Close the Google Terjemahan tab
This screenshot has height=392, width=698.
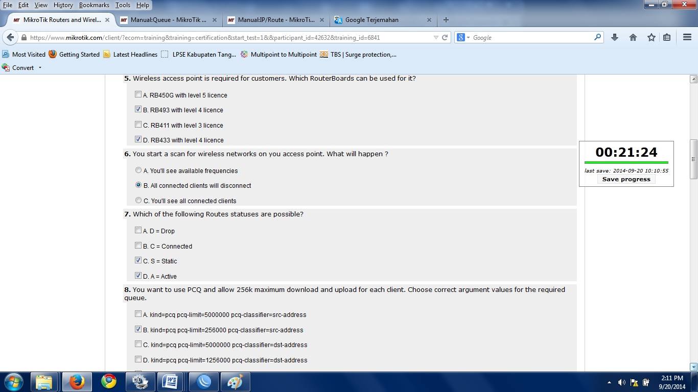coord(429,20)
